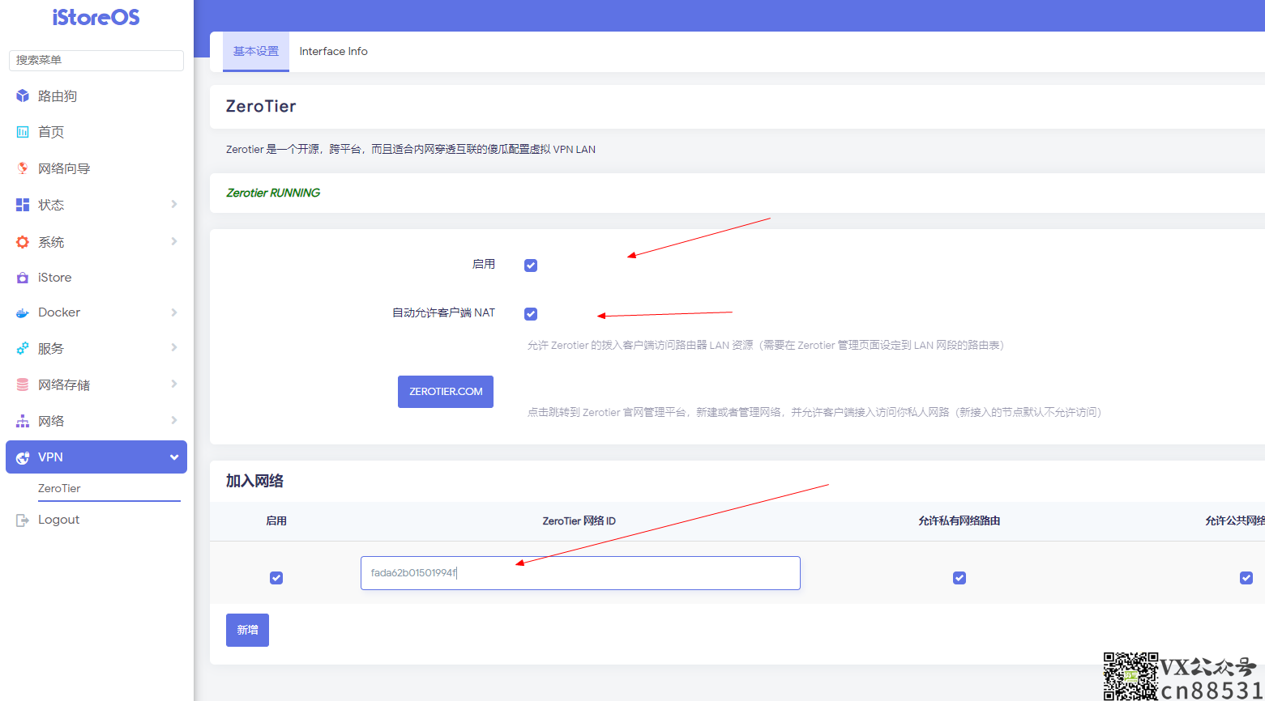Expand the 网络 menu chevron
This screenshot has height=701, width=1265.
tap(174, 420)
